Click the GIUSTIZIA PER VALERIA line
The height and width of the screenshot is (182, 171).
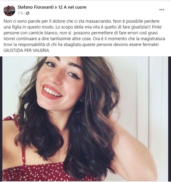point(26,50)
